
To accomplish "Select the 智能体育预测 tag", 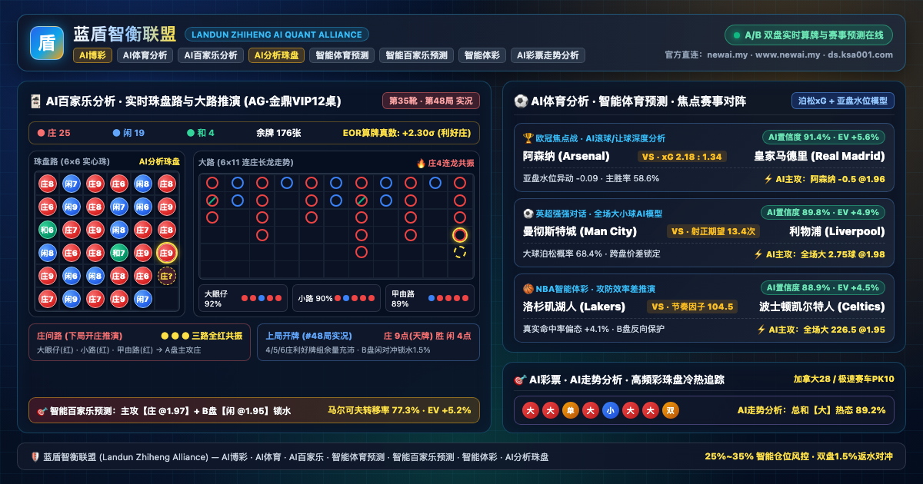I will point(342,55).
